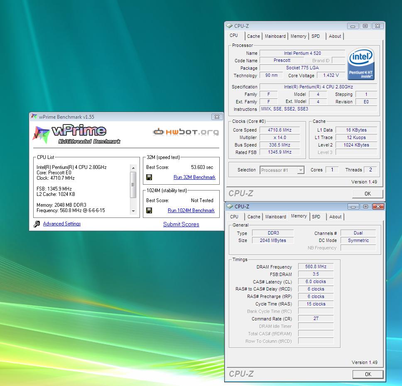Click the Cycle Time 15 clocks value
Viewport: 402px width, 386px height.
[316, 304]
